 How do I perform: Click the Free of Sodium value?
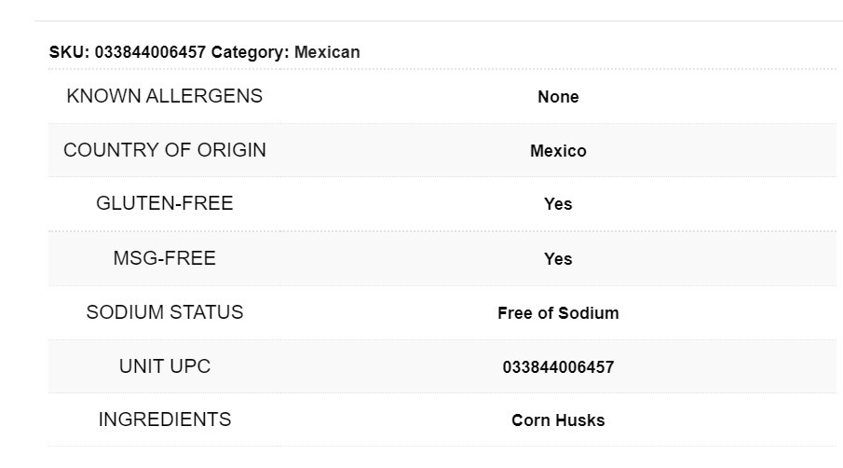[558, 313]
